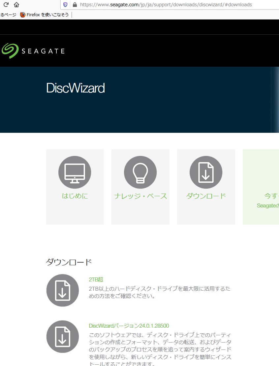
Task: Click the lightbulb icon for ナレッジ・ベース
Action: coord(140,172)
